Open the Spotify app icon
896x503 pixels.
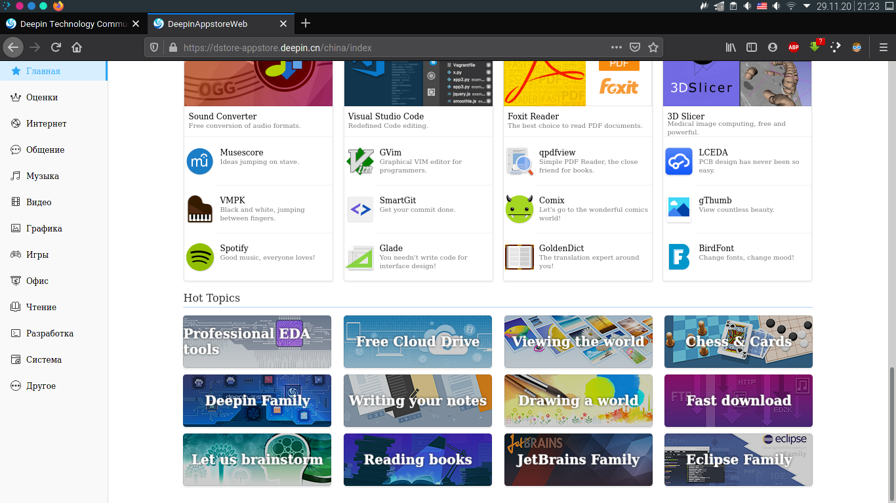coord(200,257)
